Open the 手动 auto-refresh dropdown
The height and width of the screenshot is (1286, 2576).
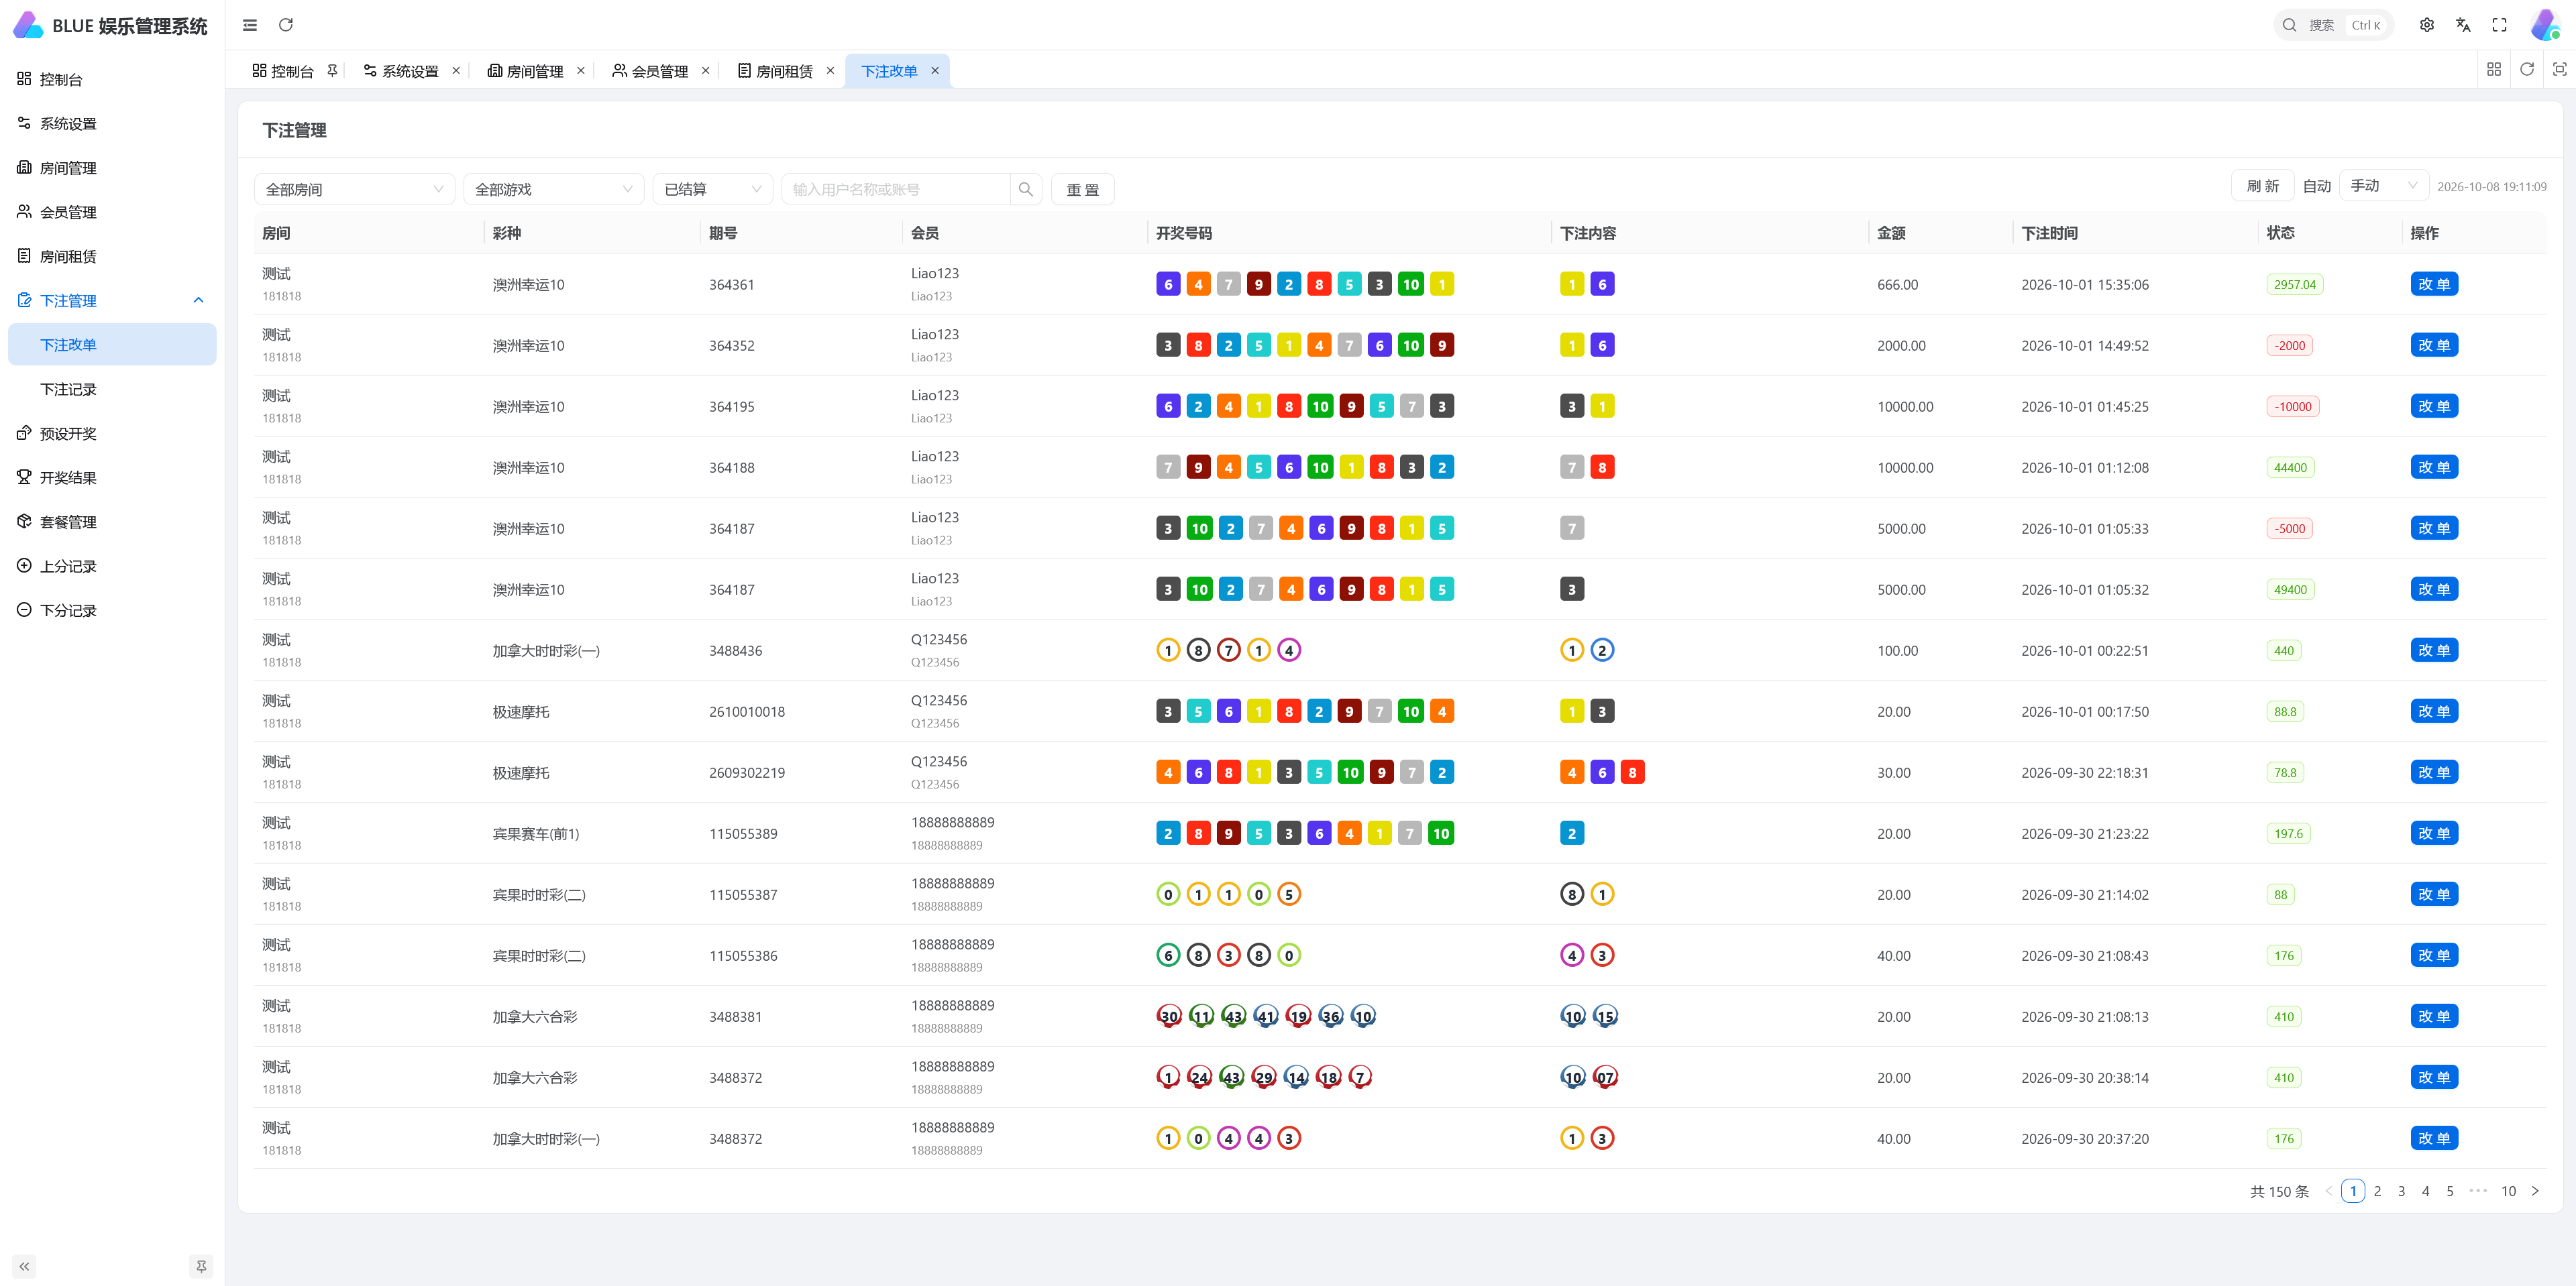click(x=2383, y=186)
